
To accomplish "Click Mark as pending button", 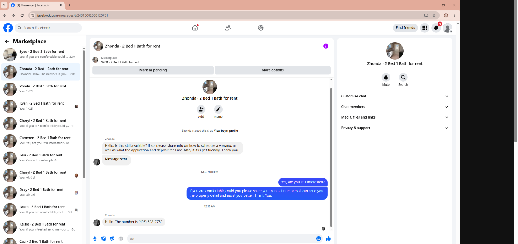I will (153, 70).
